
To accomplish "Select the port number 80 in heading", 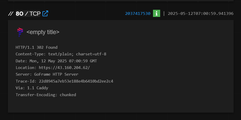I will [19, 14].
